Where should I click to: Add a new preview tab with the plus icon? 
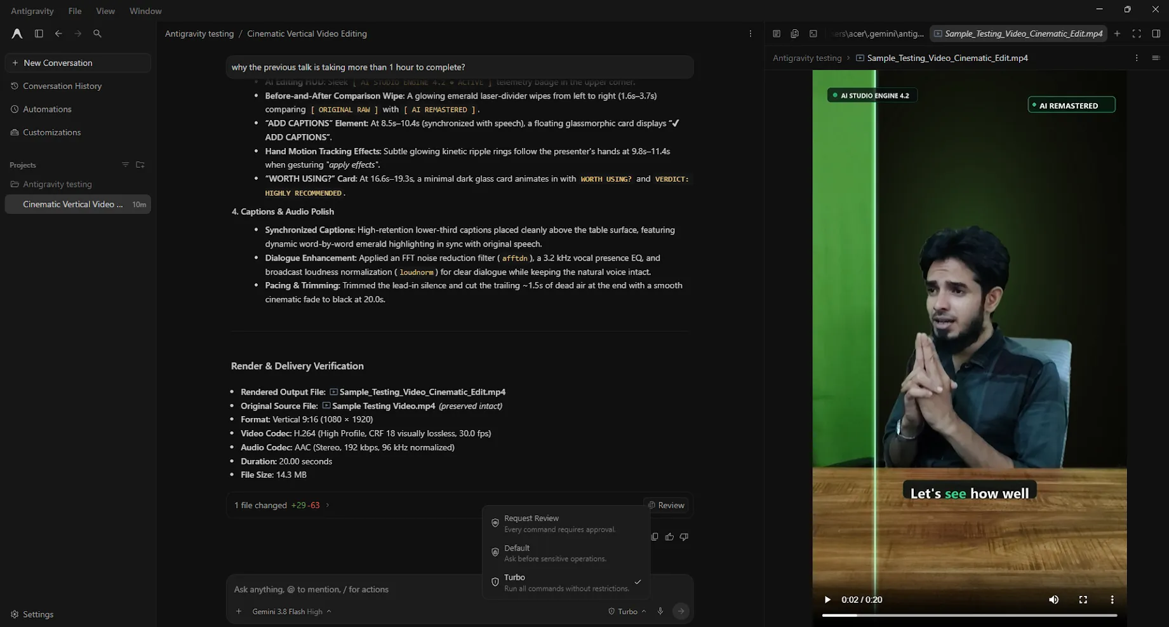click(x=1117, y=34)
